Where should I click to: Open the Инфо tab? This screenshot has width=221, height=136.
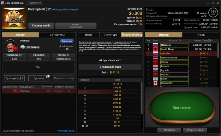point(89,35)
